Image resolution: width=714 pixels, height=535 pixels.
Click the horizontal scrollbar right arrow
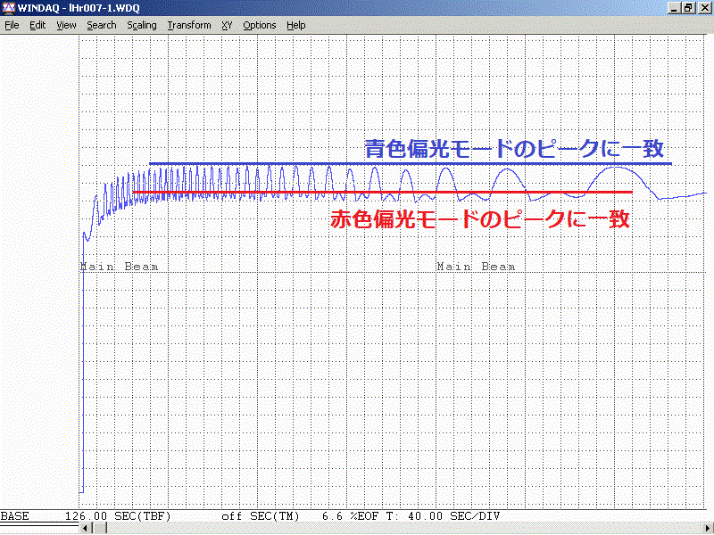click(x=708, y=528)
